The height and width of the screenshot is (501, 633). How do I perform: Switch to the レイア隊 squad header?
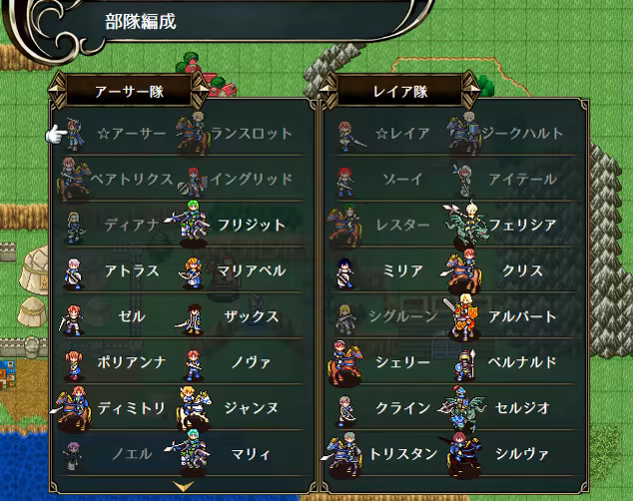tap(399, 91)
